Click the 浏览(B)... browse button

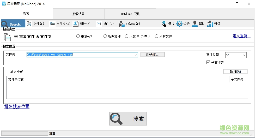[x=152, y=55]
